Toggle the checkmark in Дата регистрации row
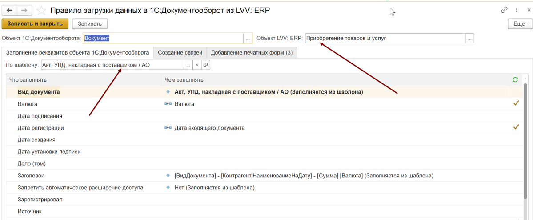 [516, 127]
